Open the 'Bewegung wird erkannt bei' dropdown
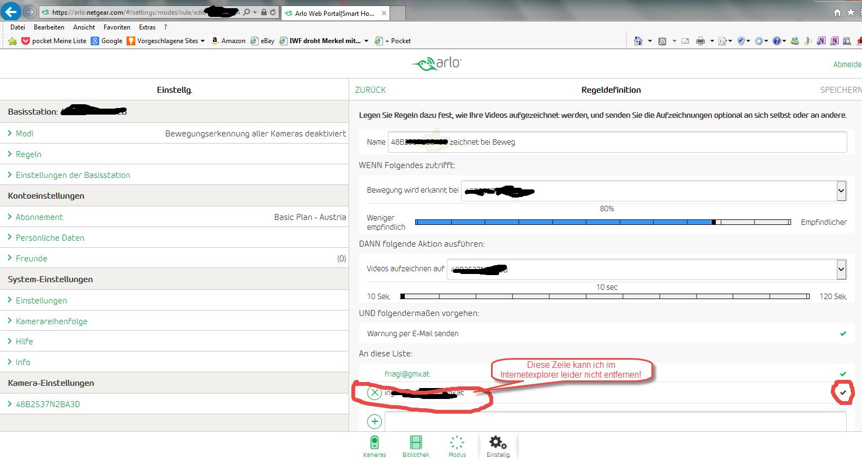Image resolution: width=862 pixels, height=459 pixels. [841, 190]
